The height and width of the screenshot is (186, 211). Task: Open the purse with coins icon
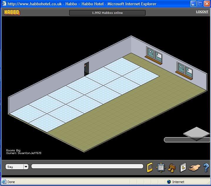coord(172,168)
